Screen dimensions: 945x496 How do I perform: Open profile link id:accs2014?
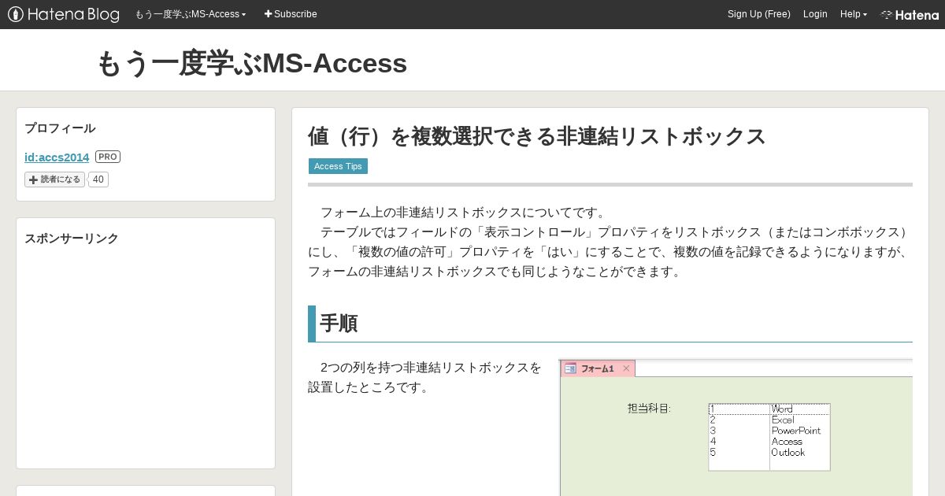pyautogui.click(x=57, y=157)
